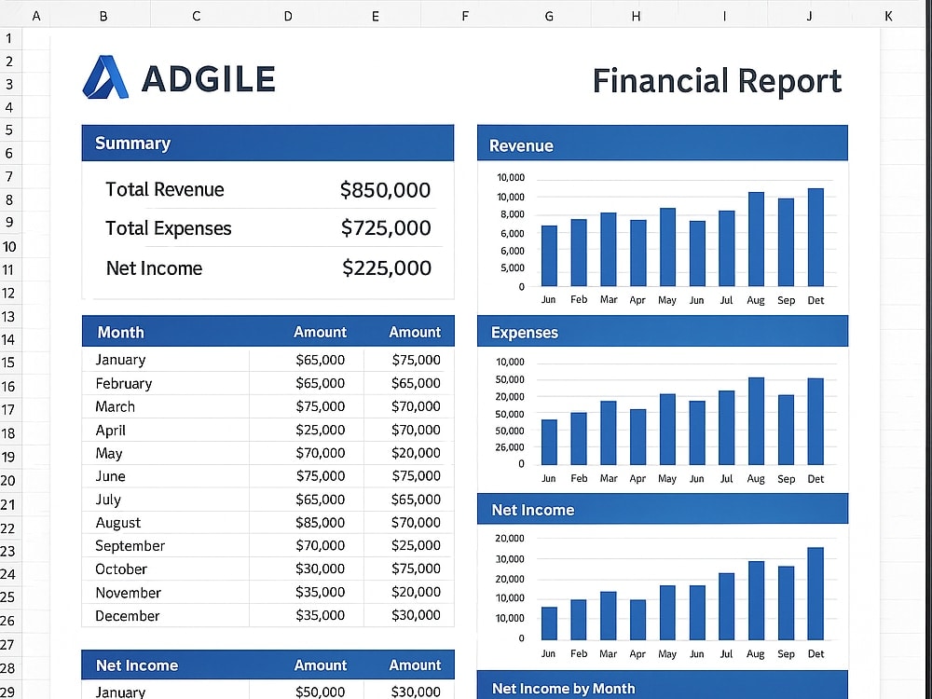Select column K header
This screenshot has height=699, width=932.
(888, 16)
